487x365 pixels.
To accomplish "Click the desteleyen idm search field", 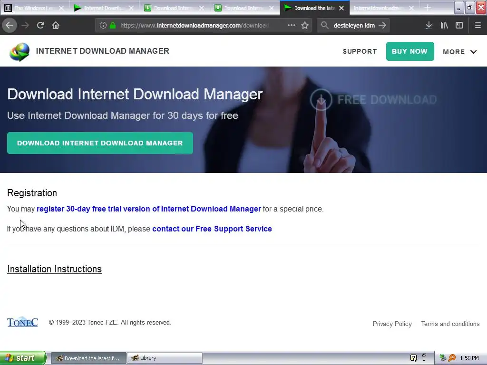I will 354,26.
